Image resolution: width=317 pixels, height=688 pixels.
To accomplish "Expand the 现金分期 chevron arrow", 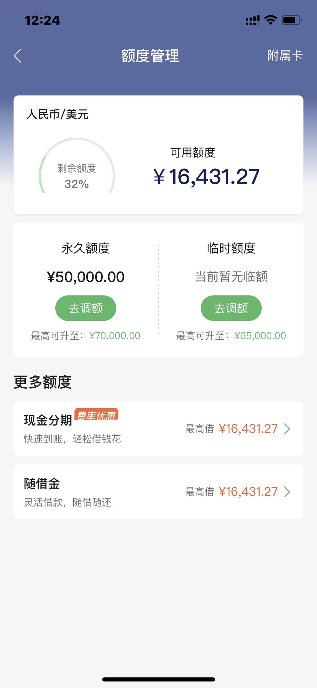I will (x=287, y=429).
